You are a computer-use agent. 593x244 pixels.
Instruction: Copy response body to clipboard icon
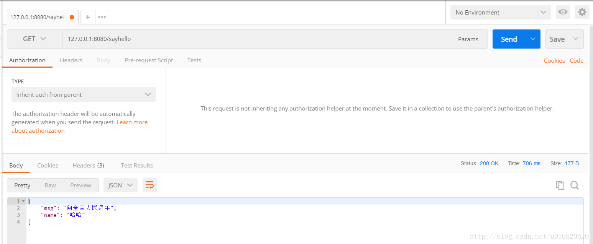(560, 185)
